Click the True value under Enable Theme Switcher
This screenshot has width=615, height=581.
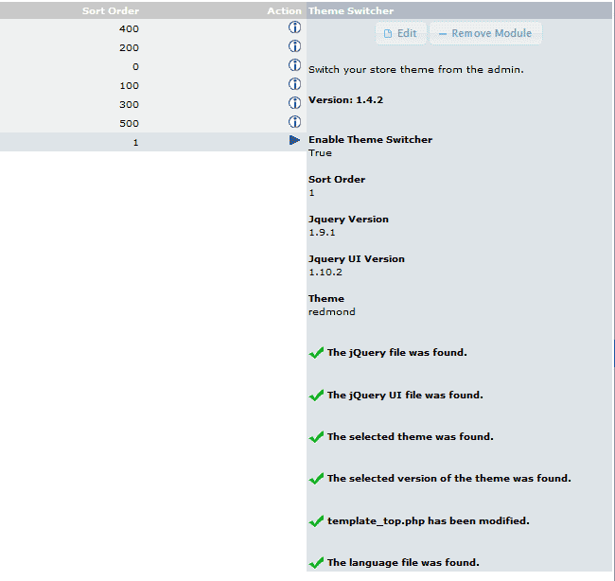[x=320, y=153]
